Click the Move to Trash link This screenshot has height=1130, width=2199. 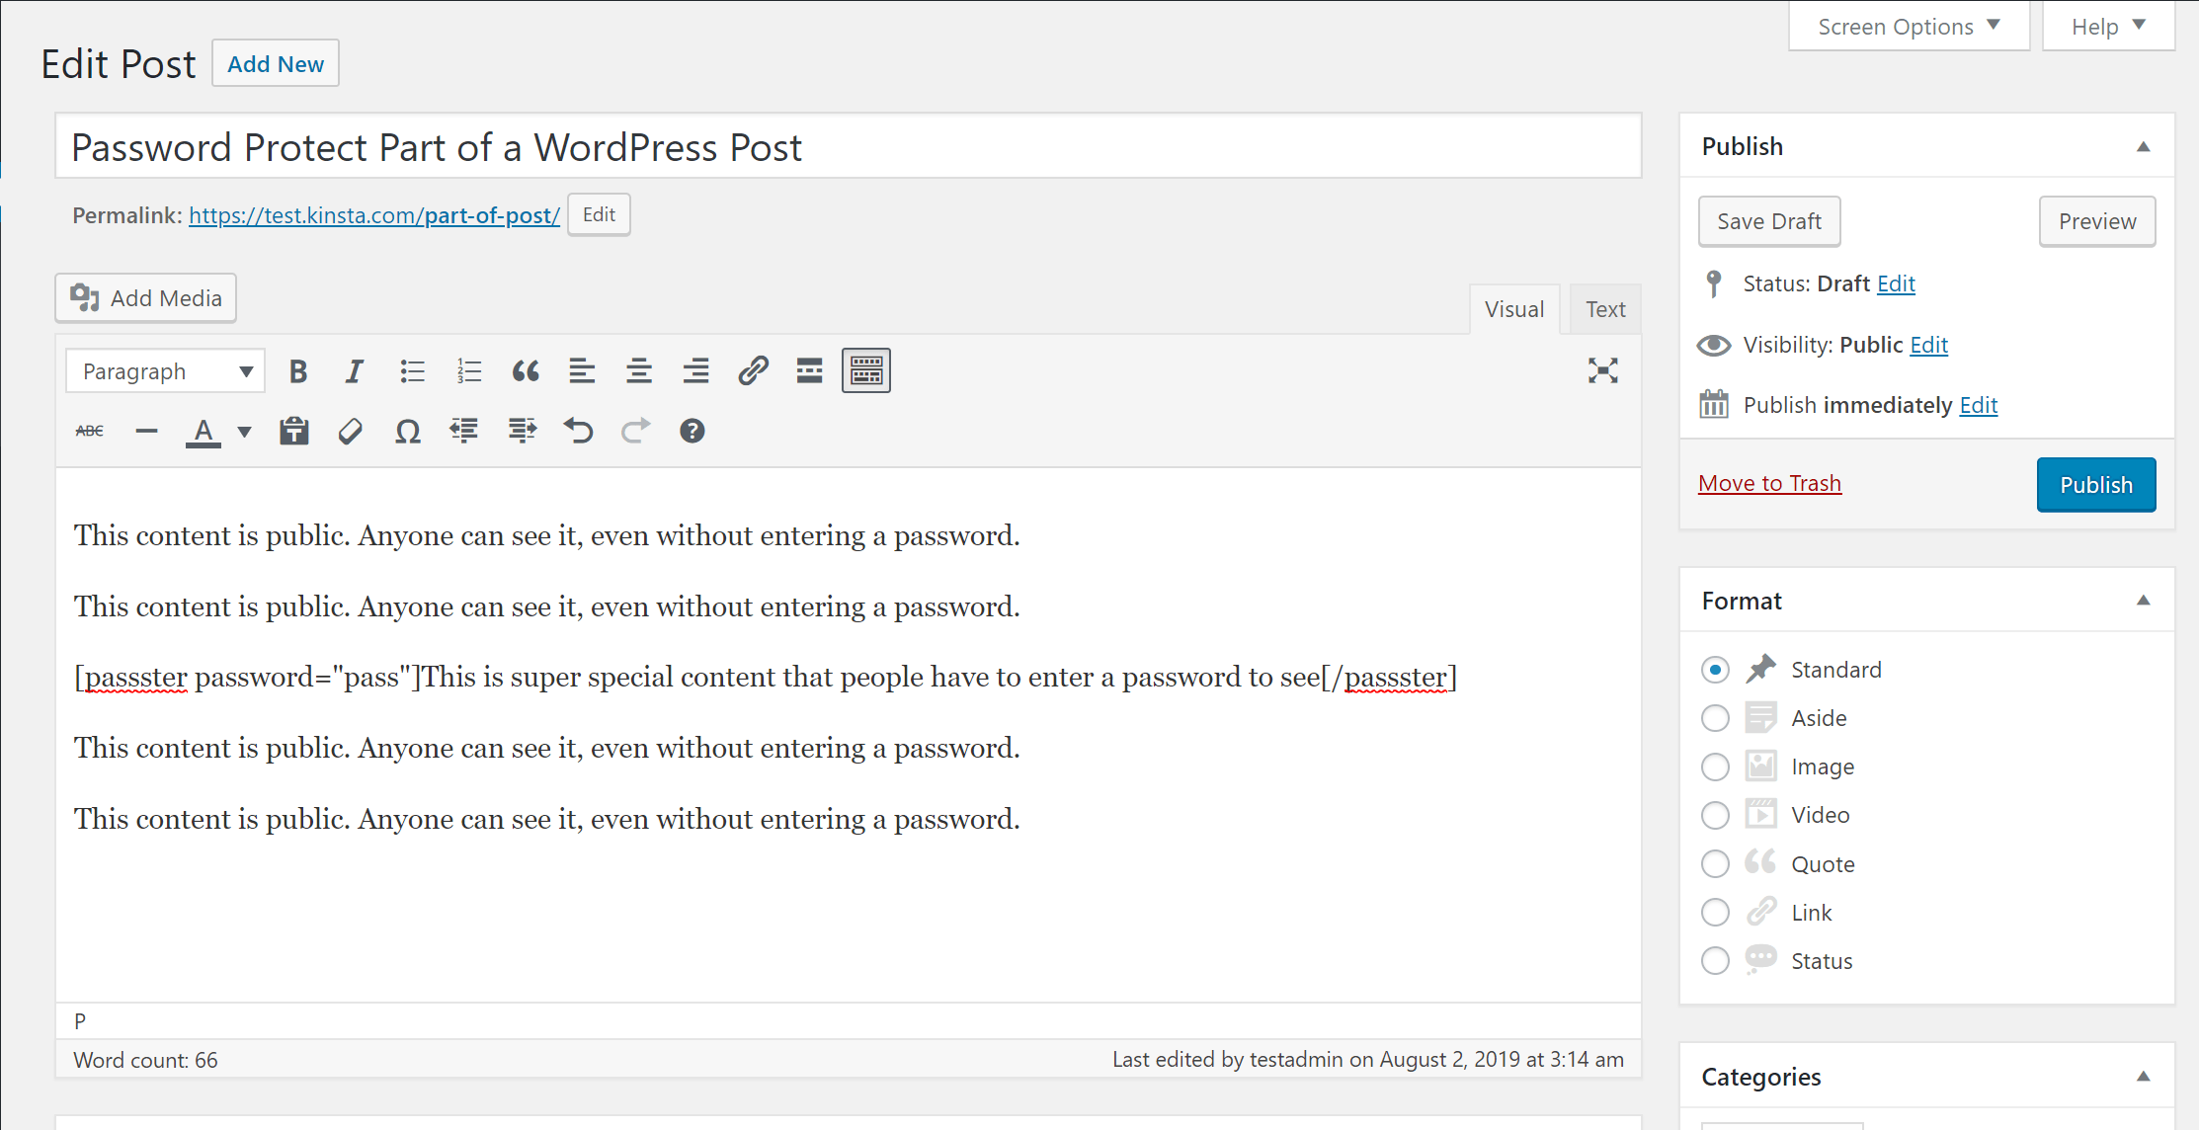[x=1771, y=483]
